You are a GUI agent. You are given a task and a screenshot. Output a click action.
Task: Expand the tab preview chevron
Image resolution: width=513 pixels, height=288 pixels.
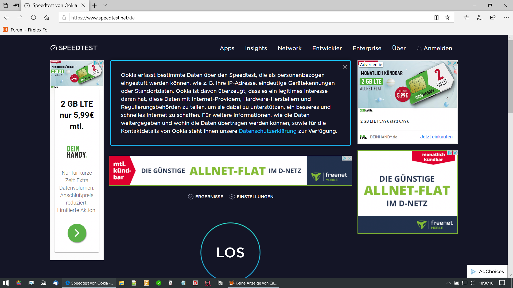tap(105, 5)
